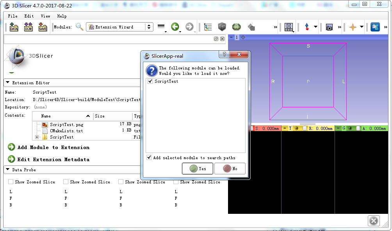Open the Edit menu
392x231 pixels.
pos(29,16)
